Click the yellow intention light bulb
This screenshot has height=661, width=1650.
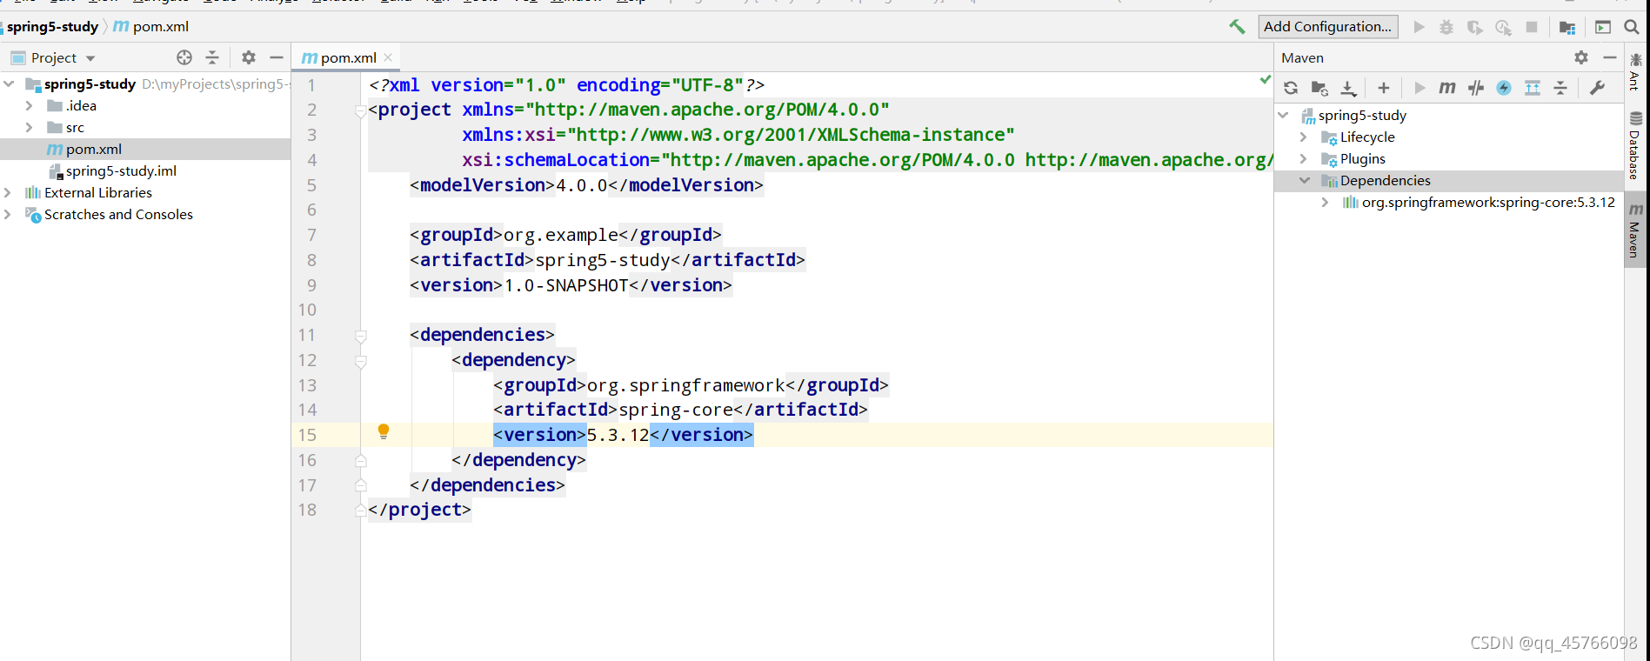point(384,431)
